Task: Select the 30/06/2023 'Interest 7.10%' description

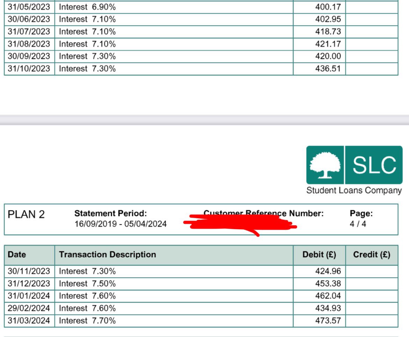Action: [87, 19]
